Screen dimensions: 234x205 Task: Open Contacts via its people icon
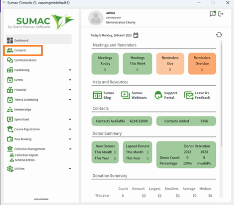10,50
